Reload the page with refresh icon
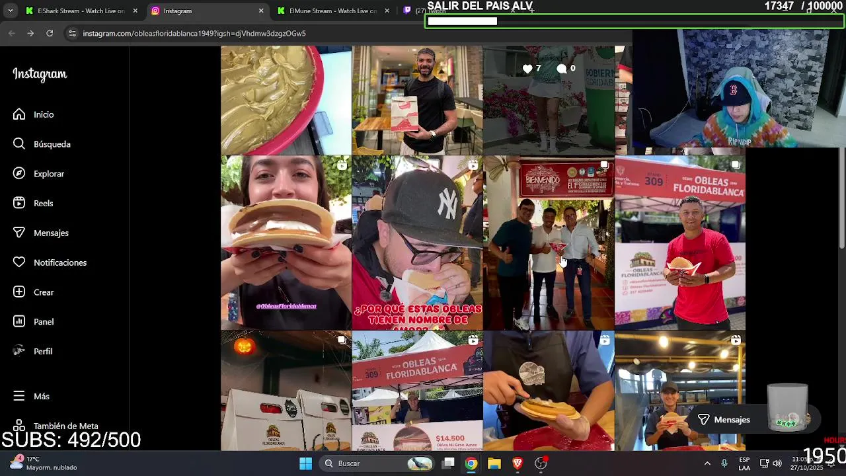Screen dimensions: 846x476 [x=50, y=33]
